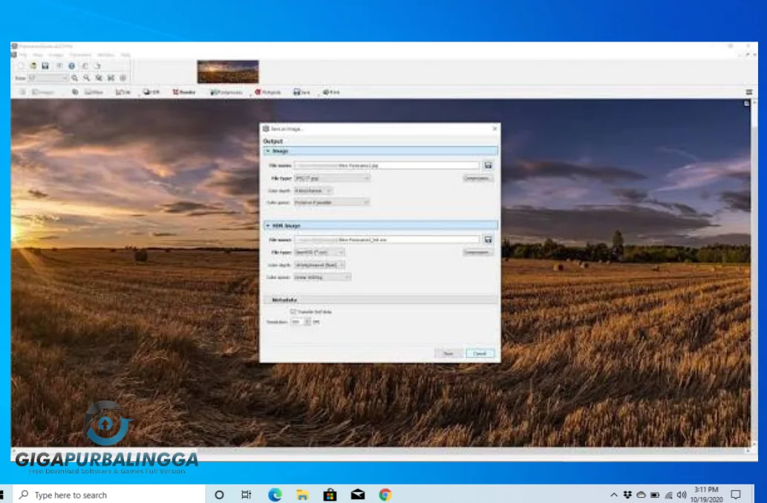Toggle the Metadata section header
Viewport: 767px width, 503px height.
(x=380, y=299)
